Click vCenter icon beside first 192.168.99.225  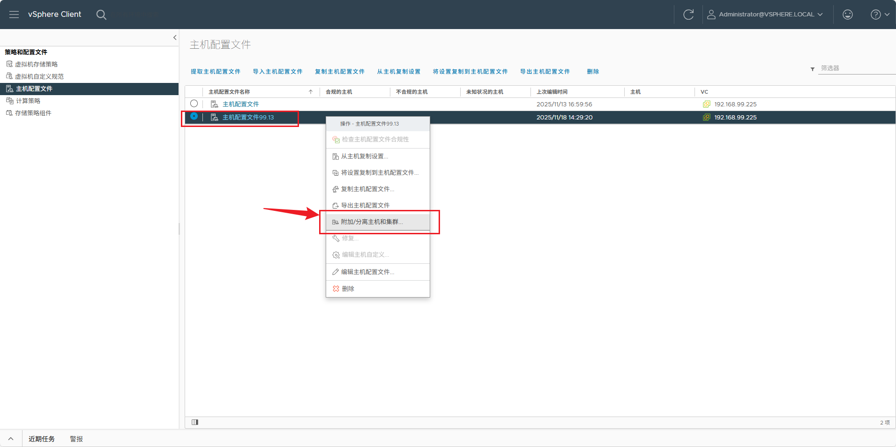(x=707, y=104)
